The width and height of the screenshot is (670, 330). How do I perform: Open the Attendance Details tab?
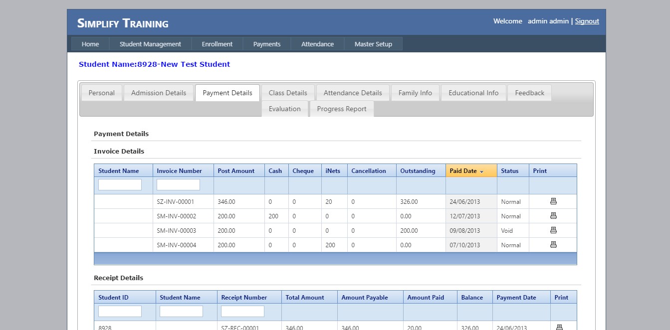point(353,93)
